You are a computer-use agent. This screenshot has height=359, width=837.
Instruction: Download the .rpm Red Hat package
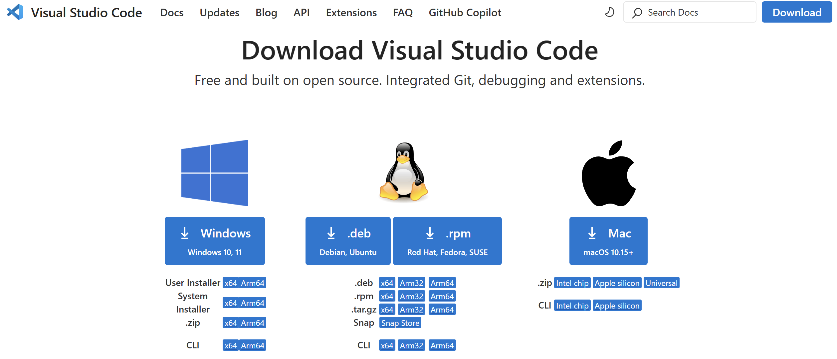coord(447,241)
